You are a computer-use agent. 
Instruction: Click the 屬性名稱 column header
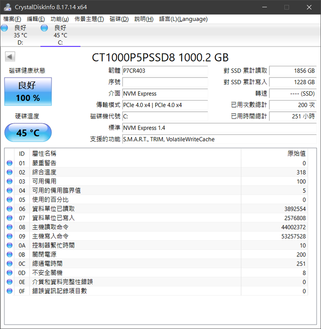135,154
